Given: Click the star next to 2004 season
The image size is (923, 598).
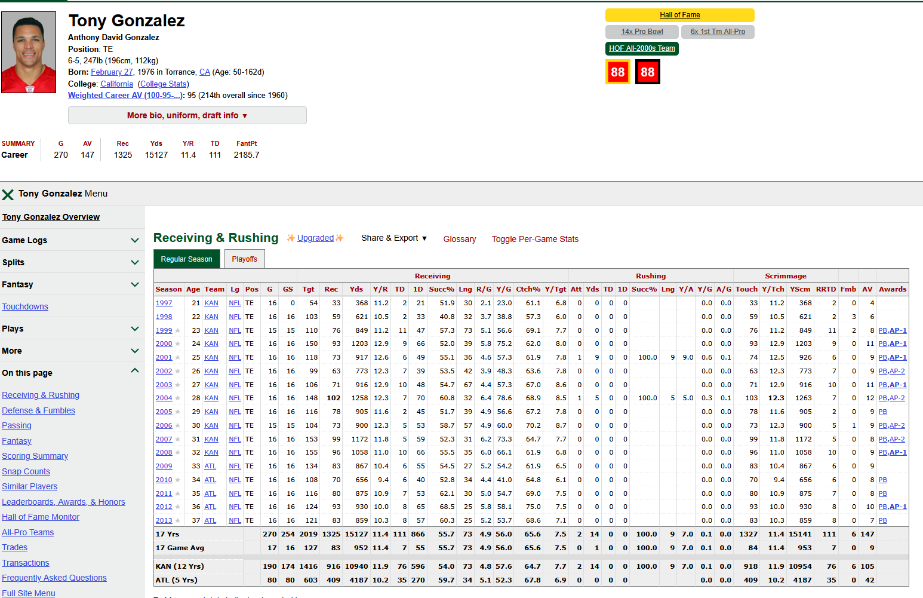Looking at the screenshot, I should coord(177,398).
